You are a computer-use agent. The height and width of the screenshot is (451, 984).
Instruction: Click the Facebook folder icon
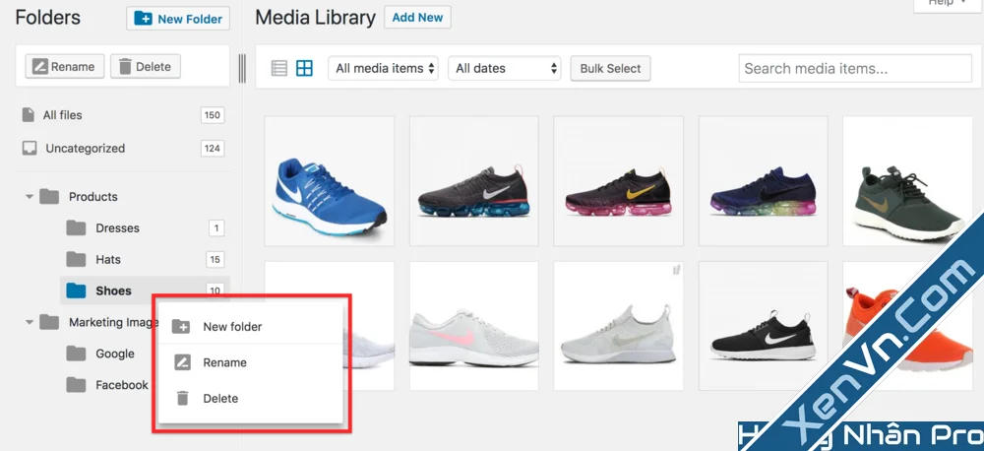[x=76, y=384]
